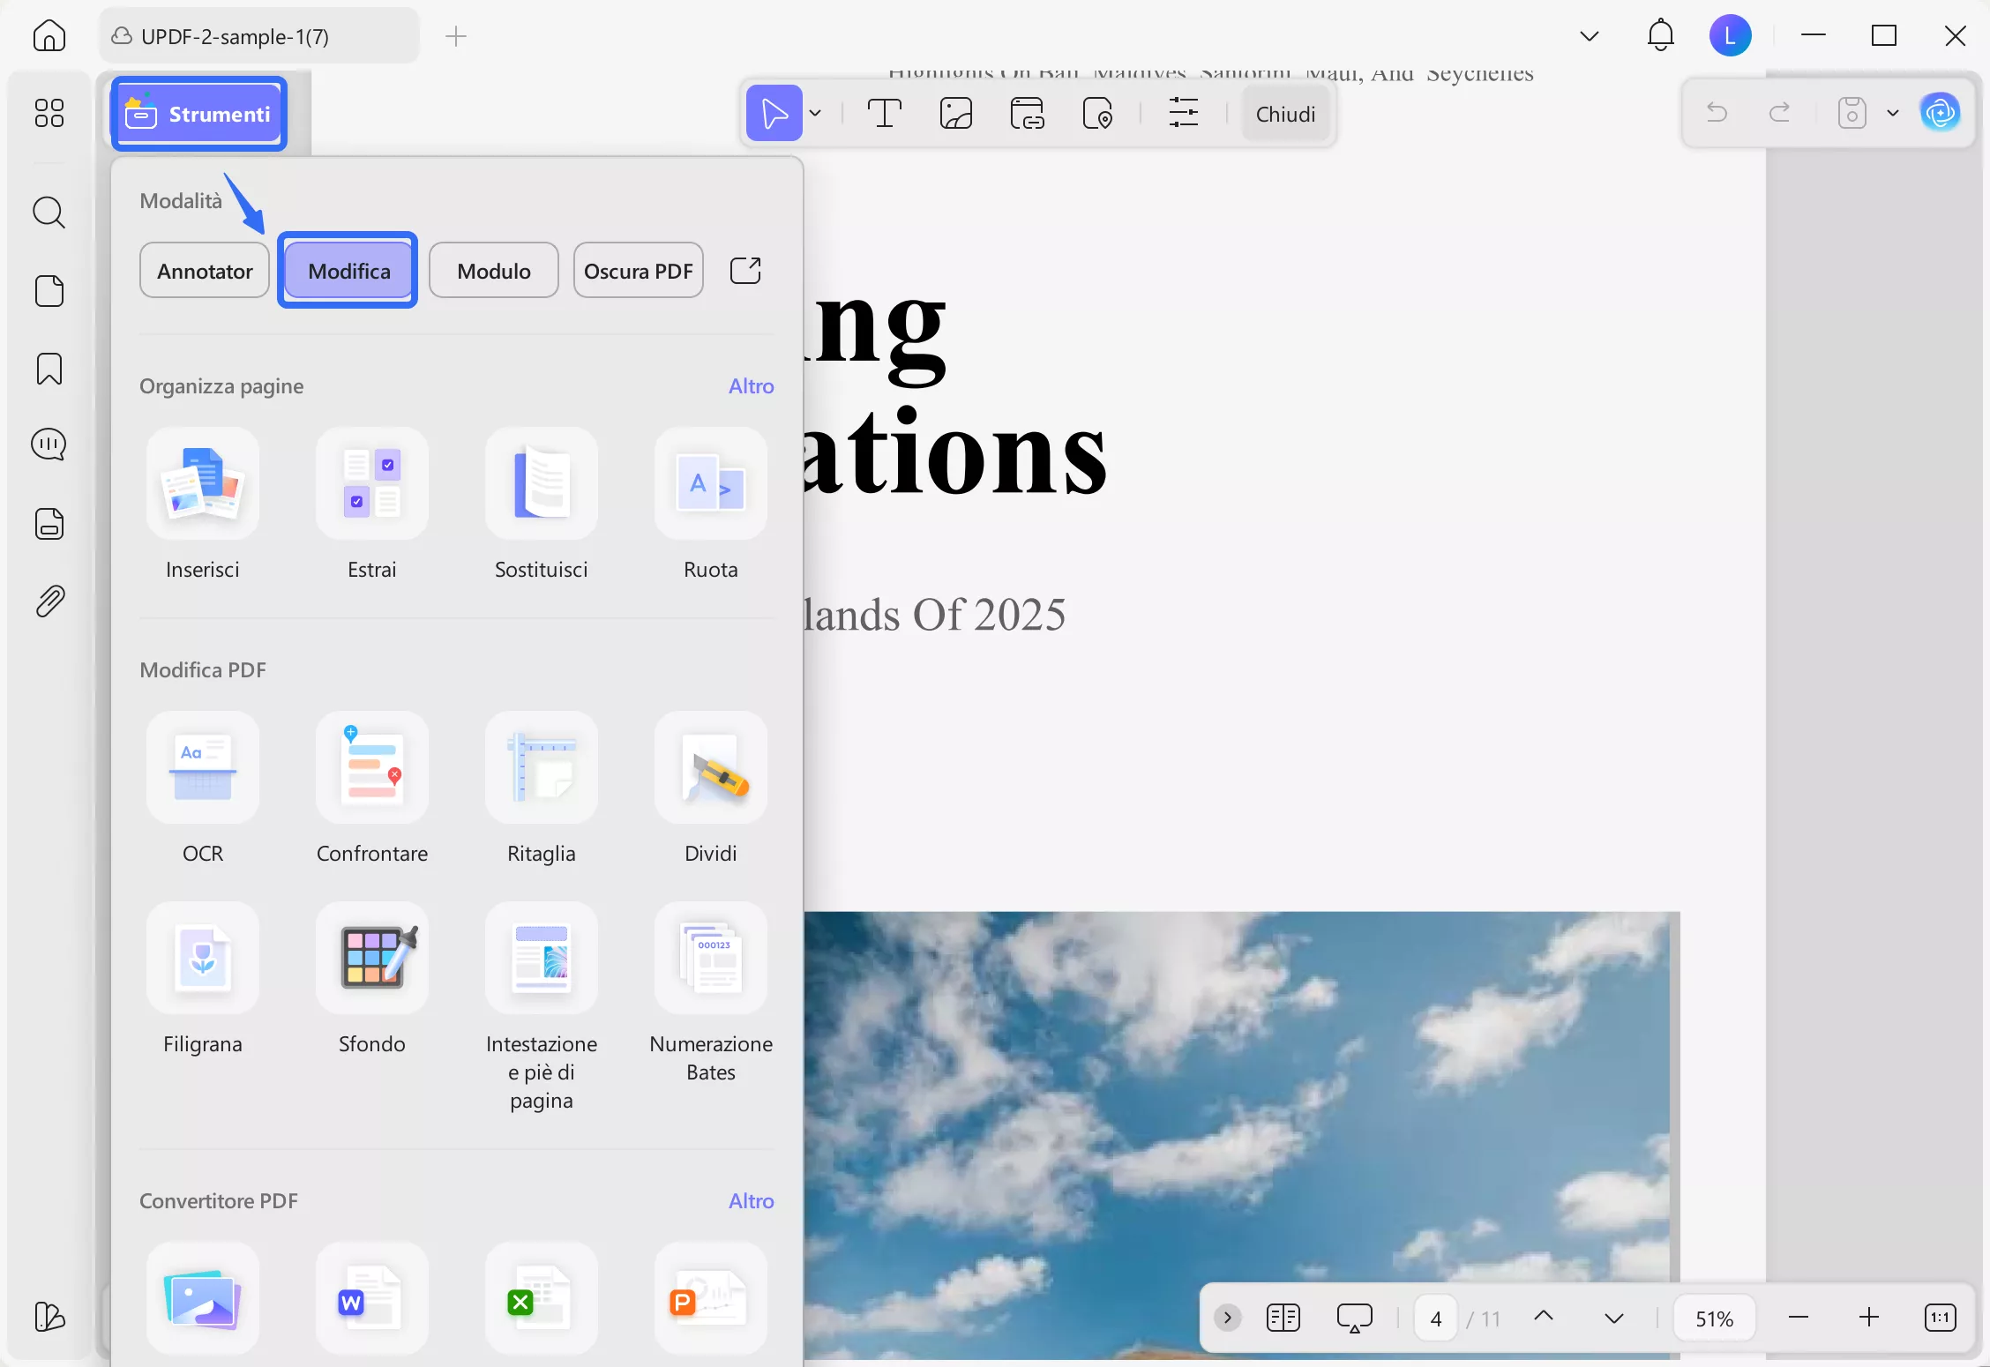This screenshot has height=1367, width=1990.
Task: Open the bookmarks panel
Action: point(49,369)
